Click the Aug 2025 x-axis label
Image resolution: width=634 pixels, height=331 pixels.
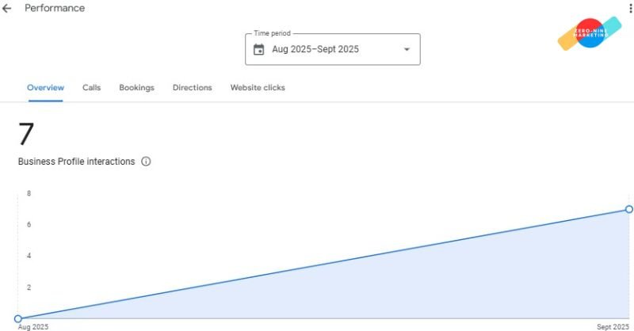[34, 326]
